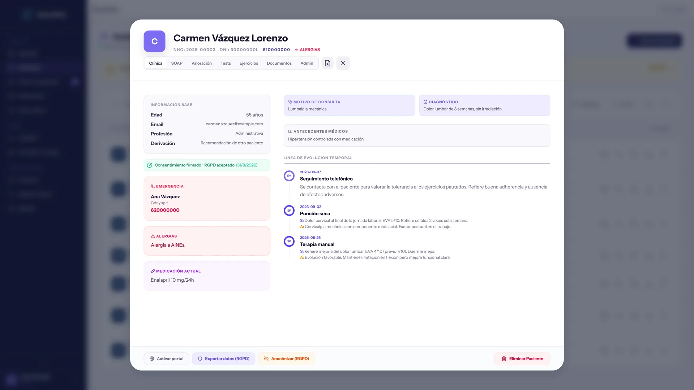694x390 pixels.
Task: Click the date 2026-09-07 in the timeline
Action: 310,172
